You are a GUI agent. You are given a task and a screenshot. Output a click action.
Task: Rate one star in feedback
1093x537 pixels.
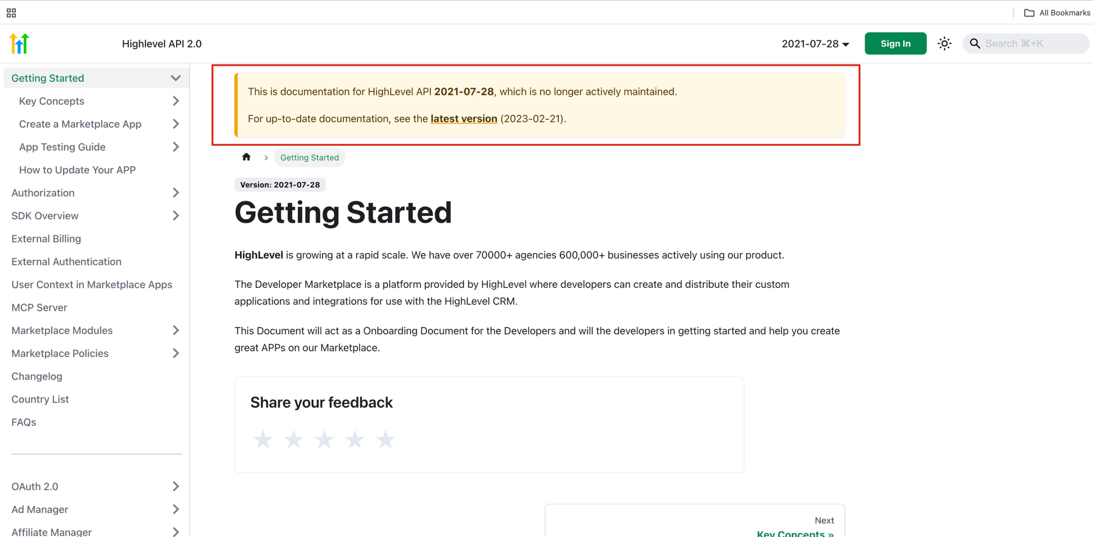[x=263, y=439]
